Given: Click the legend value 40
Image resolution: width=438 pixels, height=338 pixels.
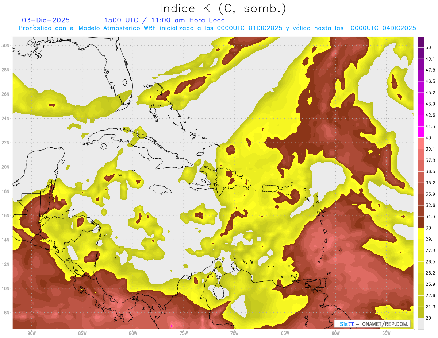Looking at the screenshot, I should pyautogui.click(x=429, y=137).
